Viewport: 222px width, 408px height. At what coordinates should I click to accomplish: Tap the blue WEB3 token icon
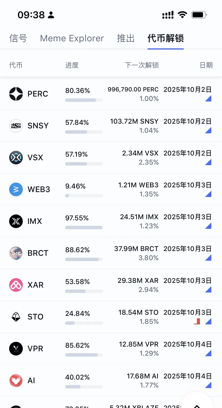16,189
